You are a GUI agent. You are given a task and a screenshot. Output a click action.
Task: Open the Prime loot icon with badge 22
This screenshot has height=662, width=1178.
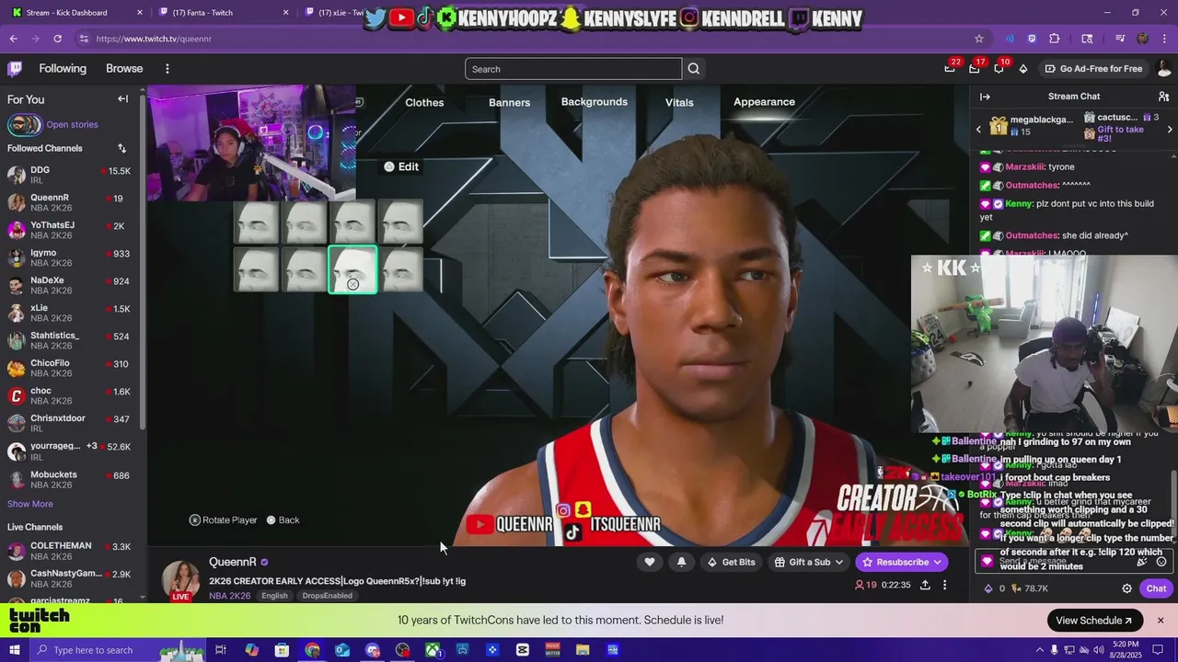click(x=951, y=69)
